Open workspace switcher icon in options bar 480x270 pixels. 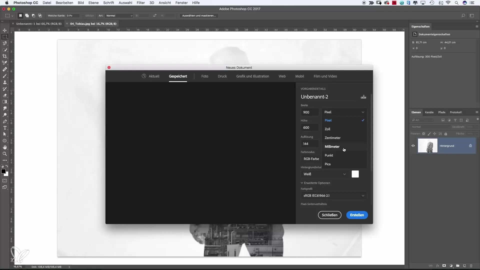click(472, 15)
